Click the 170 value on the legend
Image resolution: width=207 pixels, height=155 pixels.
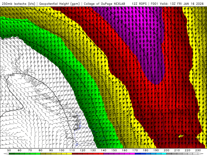pyautogui.click(x=135, y=150)
